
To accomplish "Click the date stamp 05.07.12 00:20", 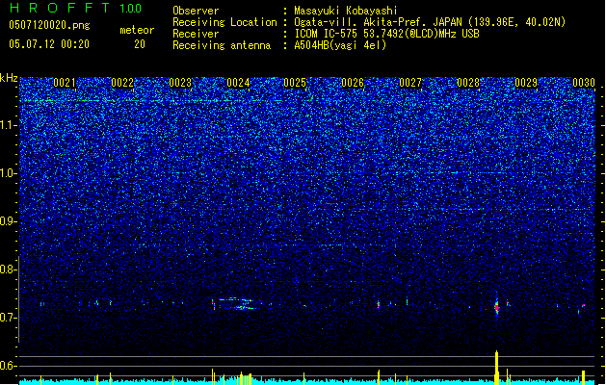I will click(x=49, y=44).
